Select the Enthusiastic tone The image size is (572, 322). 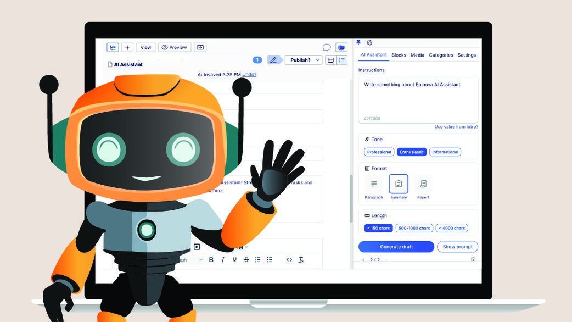tap(411, 152)
